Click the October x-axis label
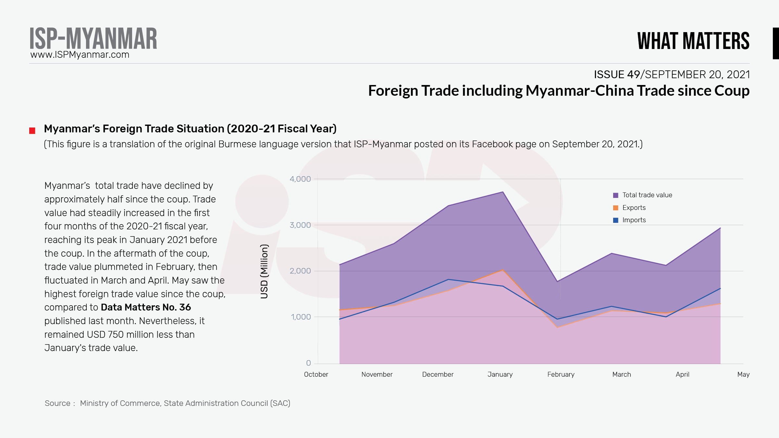 (x=316, y=374)
